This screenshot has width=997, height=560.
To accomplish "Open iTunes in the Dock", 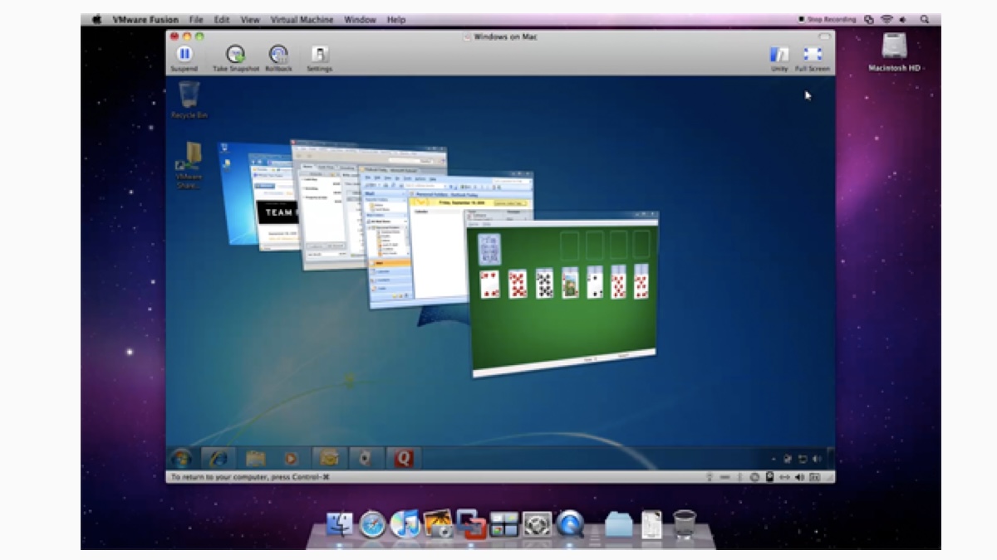I will coord(405,524).
